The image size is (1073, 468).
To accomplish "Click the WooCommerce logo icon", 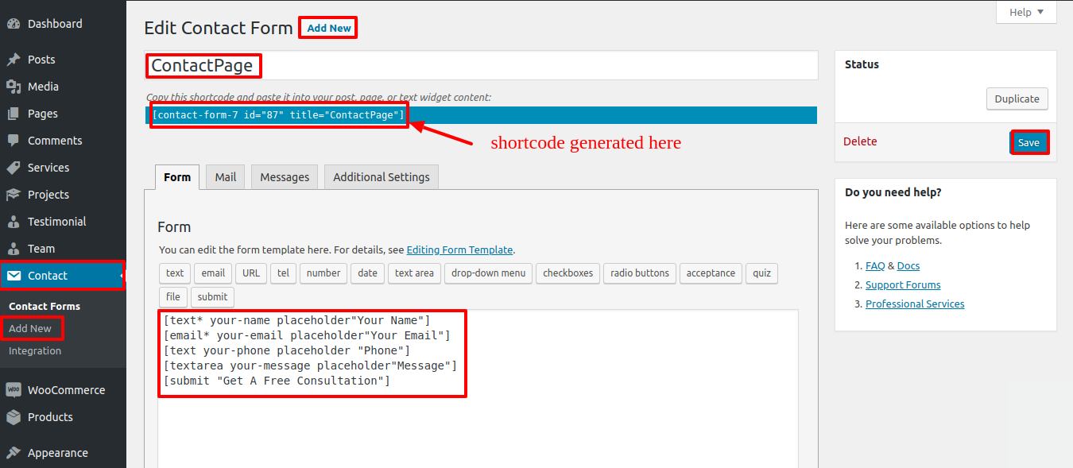I will [14, 390].
